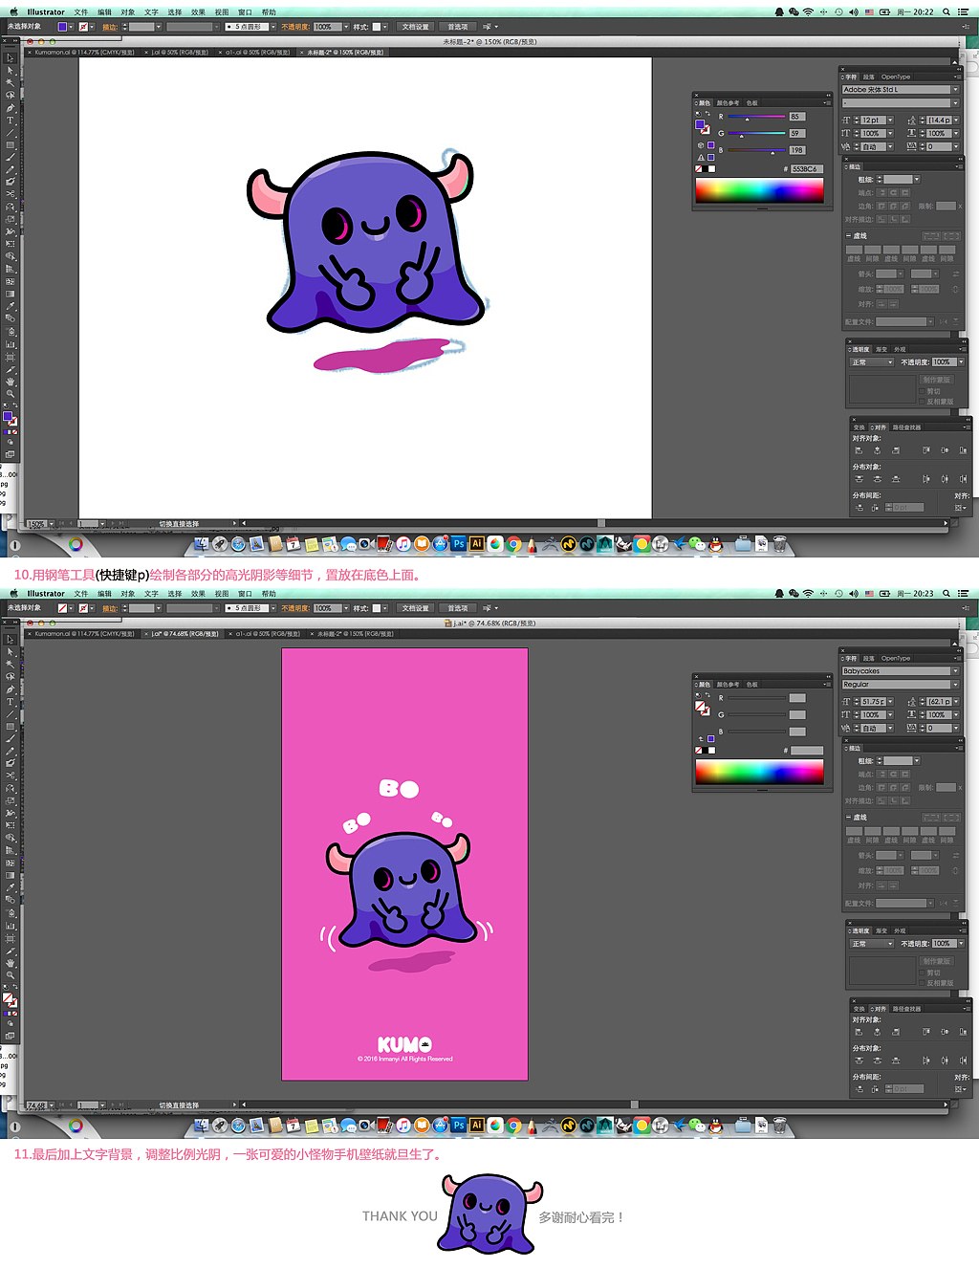This screenshot has width=979, height=1268.
Task: Select the Rectangle tool in the 150% document toolbar
Action: [11, 145]
